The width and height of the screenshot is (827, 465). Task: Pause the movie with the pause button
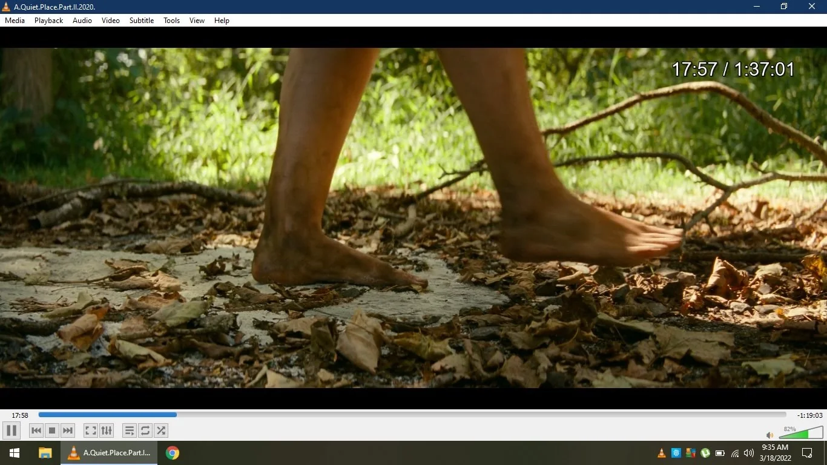(11, 430)
